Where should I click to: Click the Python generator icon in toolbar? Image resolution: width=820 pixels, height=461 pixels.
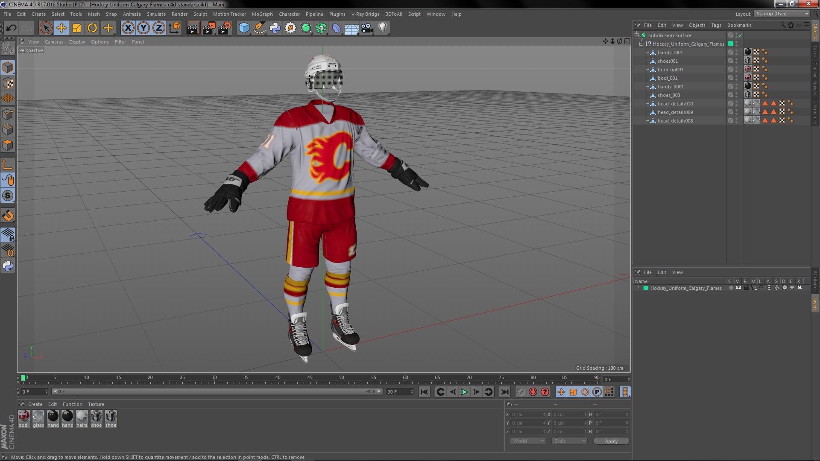275,28
